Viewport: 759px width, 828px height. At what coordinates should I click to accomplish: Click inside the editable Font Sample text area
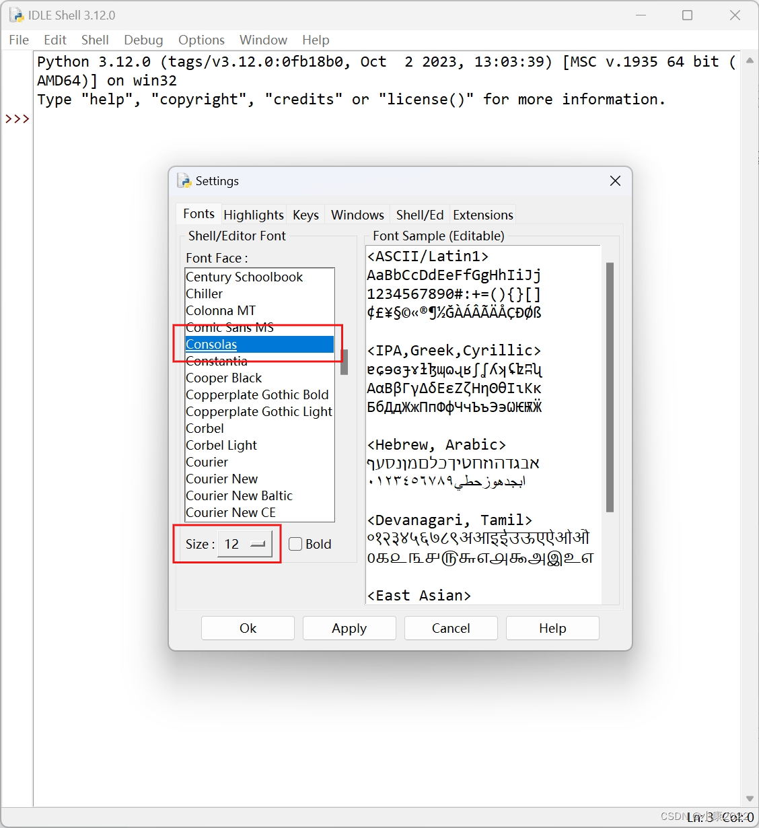point(483,425)
